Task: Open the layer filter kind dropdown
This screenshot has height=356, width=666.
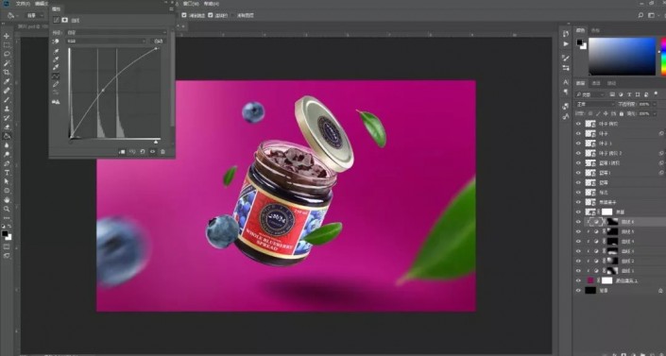Action: (590, 94)
